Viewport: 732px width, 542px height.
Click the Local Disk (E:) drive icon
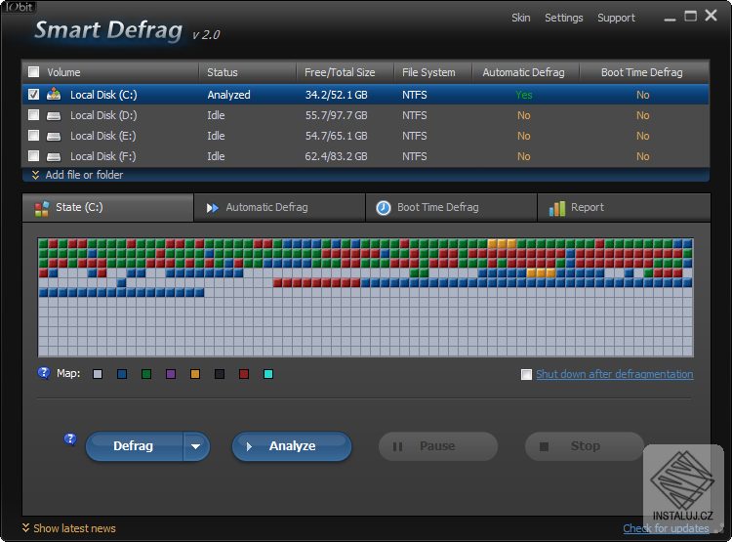coord(54,136)
